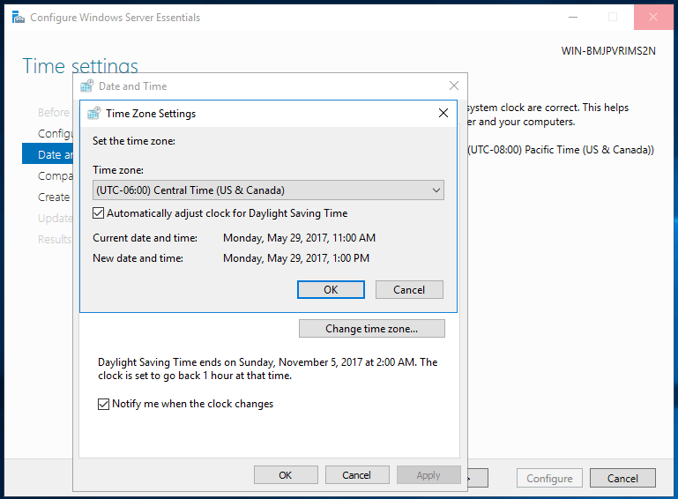The image size is (678, 499).
Task: Close the Time Zone Settings dialog
Action: pyautogui.click(x=443, y=114)
